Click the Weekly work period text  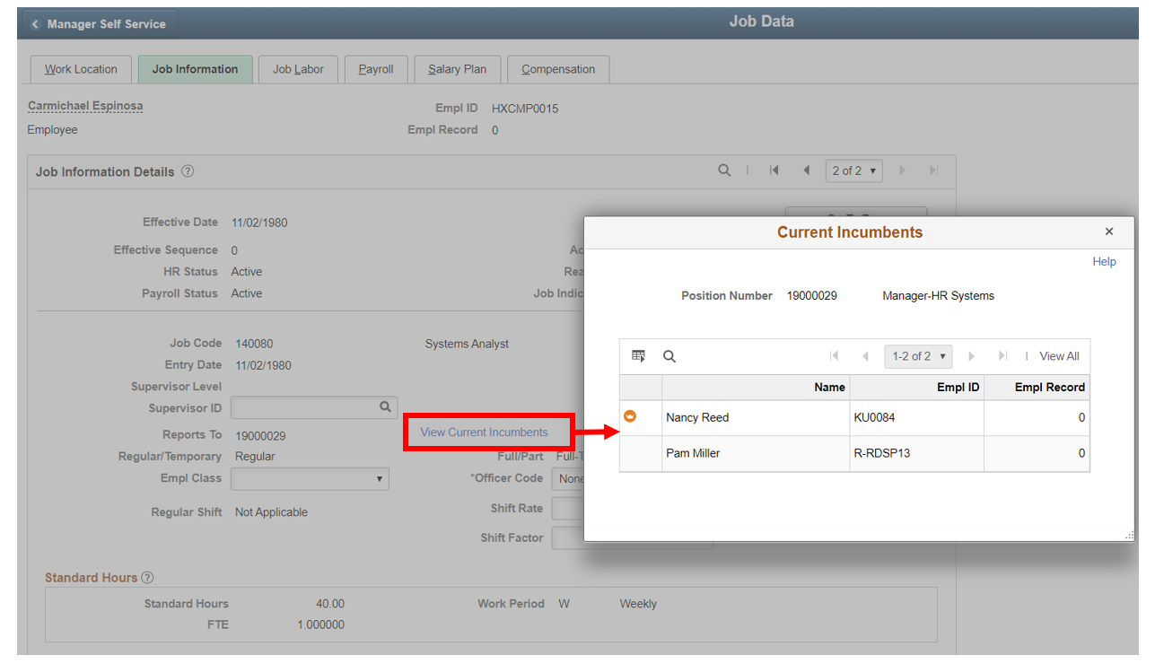point(638,604)
